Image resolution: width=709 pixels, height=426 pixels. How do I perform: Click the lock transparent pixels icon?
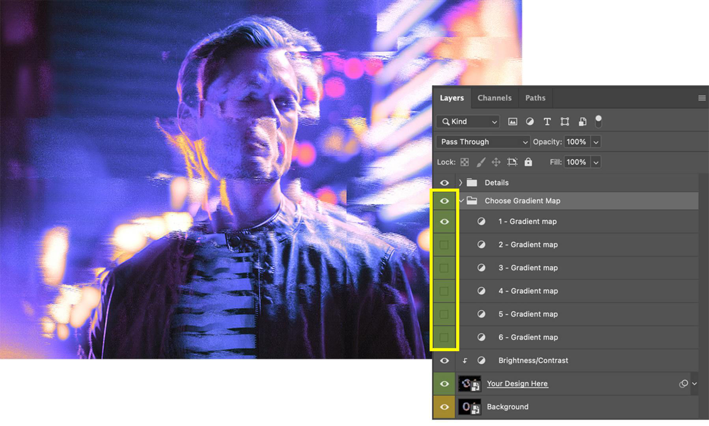pyautogui.click(x=465, y=162)
